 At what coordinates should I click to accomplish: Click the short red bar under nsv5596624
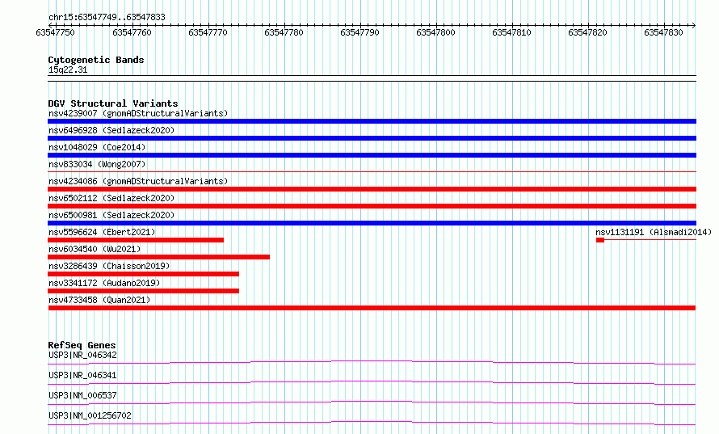pyautogui.click(x=136, y=240)
